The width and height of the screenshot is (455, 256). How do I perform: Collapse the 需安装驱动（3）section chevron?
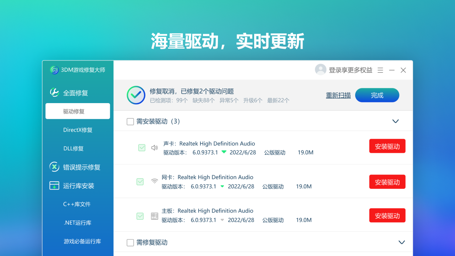(395, 121)
